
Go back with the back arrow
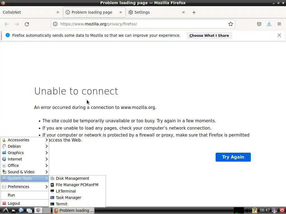7,24
